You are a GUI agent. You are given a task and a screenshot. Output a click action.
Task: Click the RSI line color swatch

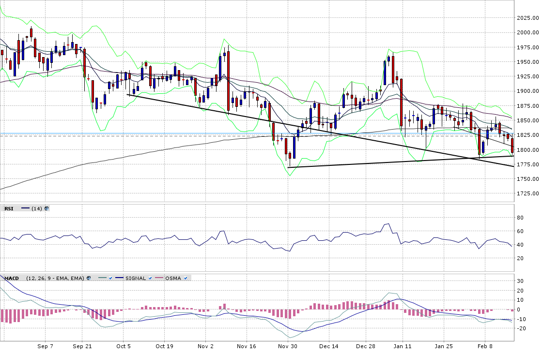click(x=26, y=208)
